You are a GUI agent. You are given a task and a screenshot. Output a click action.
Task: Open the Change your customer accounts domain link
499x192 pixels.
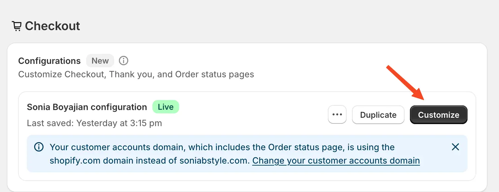[336, 161]
